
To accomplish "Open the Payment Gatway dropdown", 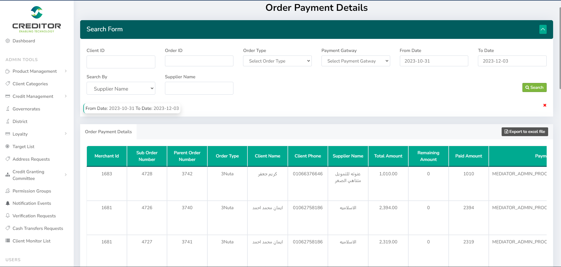I will pyautogui.click(x=355, y=61).
